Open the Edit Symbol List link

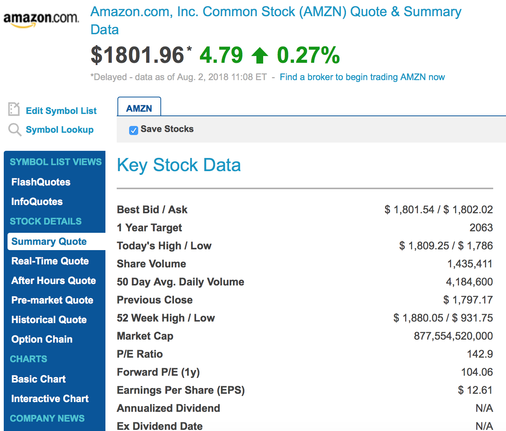point(61,111)
